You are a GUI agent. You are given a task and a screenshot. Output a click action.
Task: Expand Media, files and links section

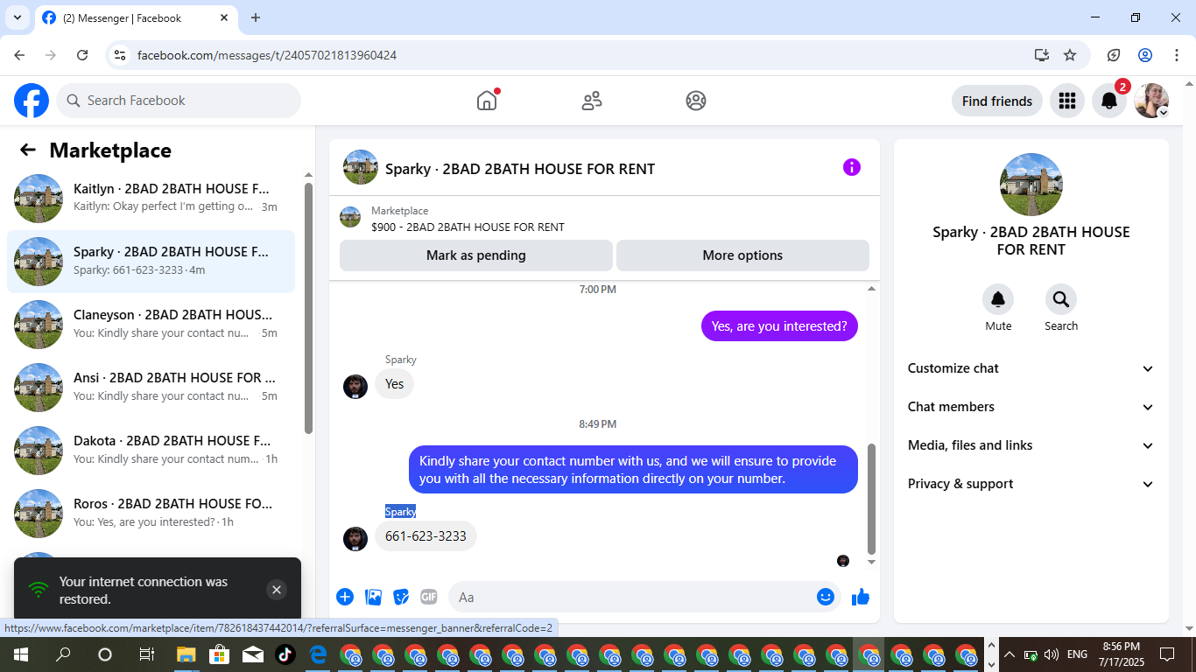click(x=1031, y=445)
